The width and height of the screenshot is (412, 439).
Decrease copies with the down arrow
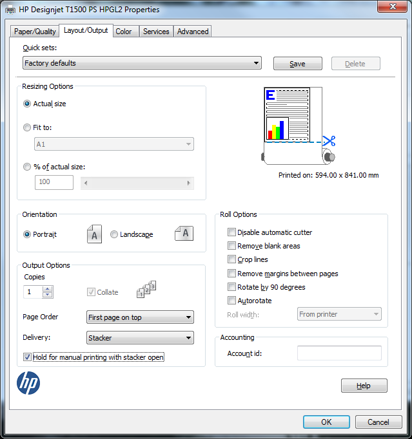click(48, 295)
